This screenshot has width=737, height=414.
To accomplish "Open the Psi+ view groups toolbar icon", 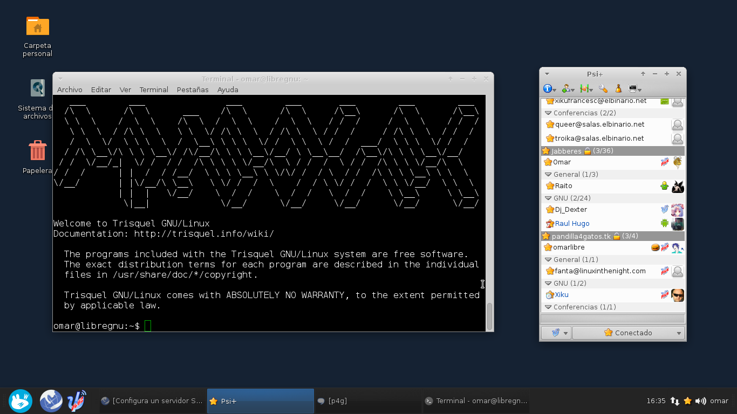I will click(586, 89).
